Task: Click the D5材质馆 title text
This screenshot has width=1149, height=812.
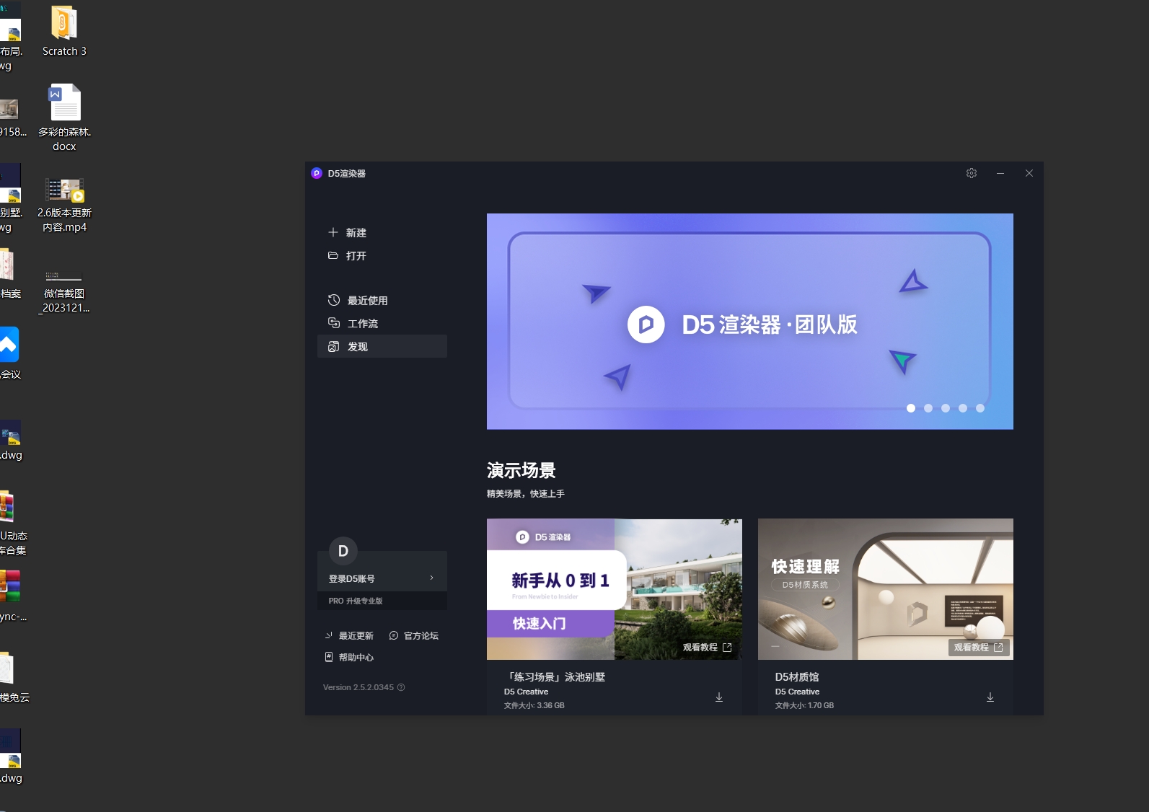Action: pos(797,676)
